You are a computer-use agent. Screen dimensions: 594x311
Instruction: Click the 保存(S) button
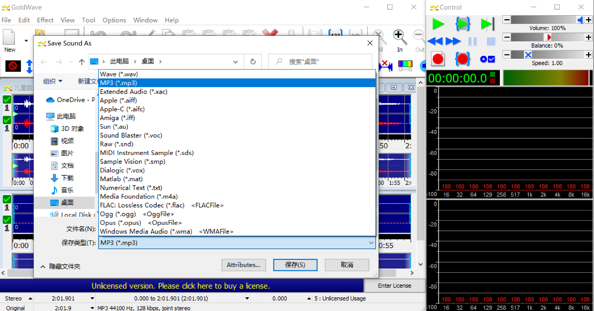tap(295, 265)
